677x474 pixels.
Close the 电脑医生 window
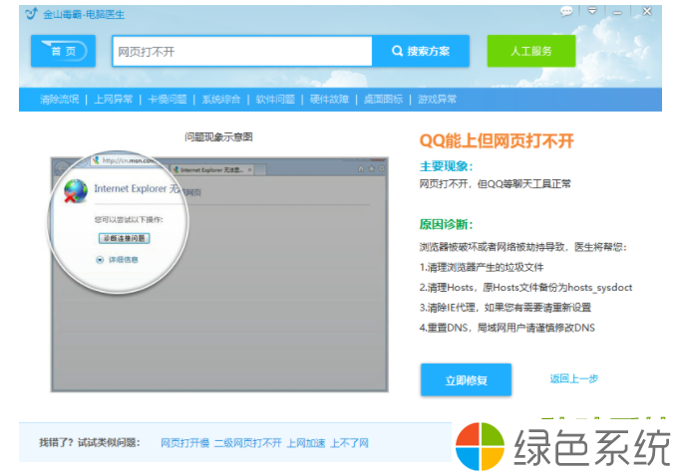[x=647, y=11]
